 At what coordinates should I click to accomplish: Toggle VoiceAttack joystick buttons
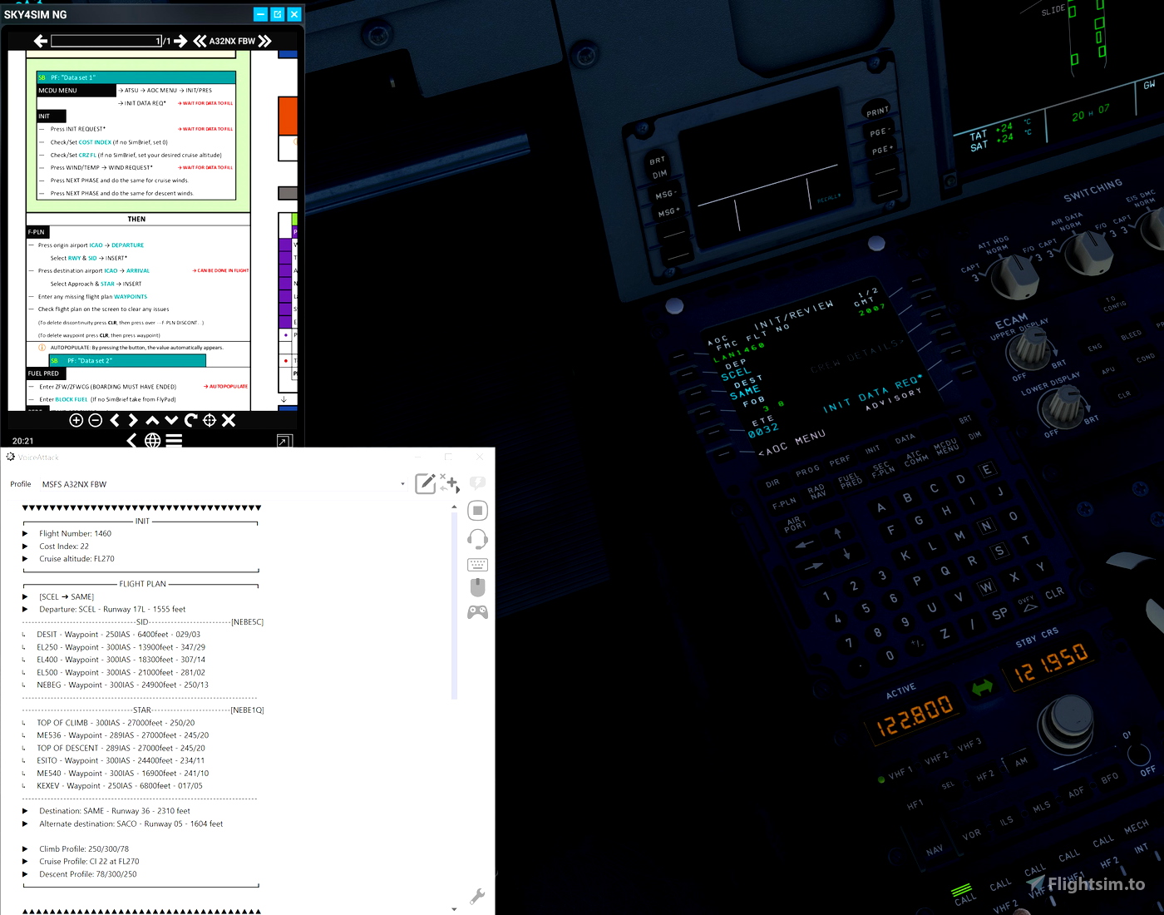pos(477,612)
